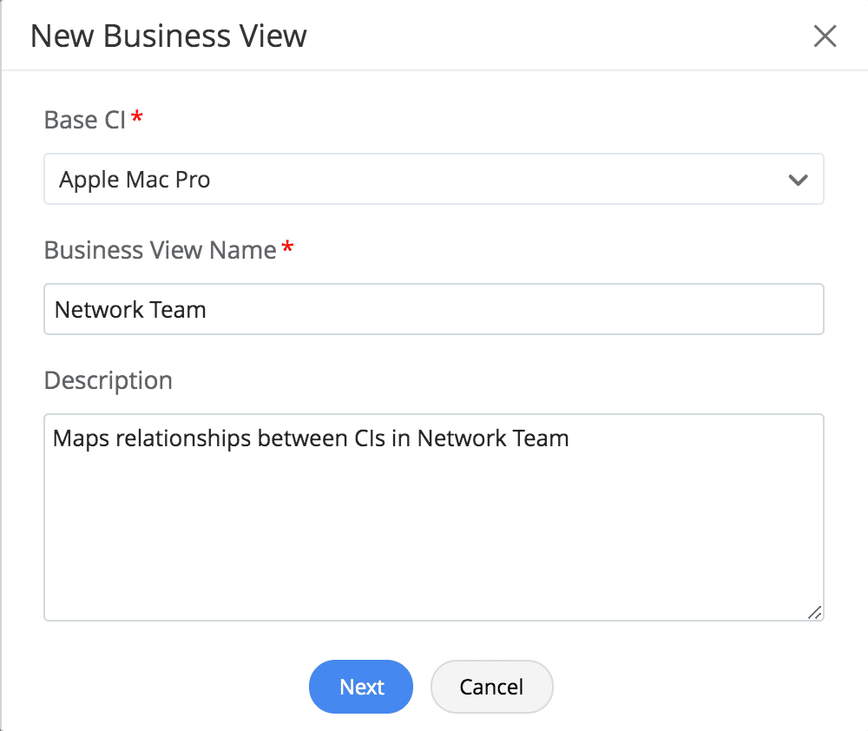Open the Base CI combo box
Screen dimensions: 868x731
(433, 180)
